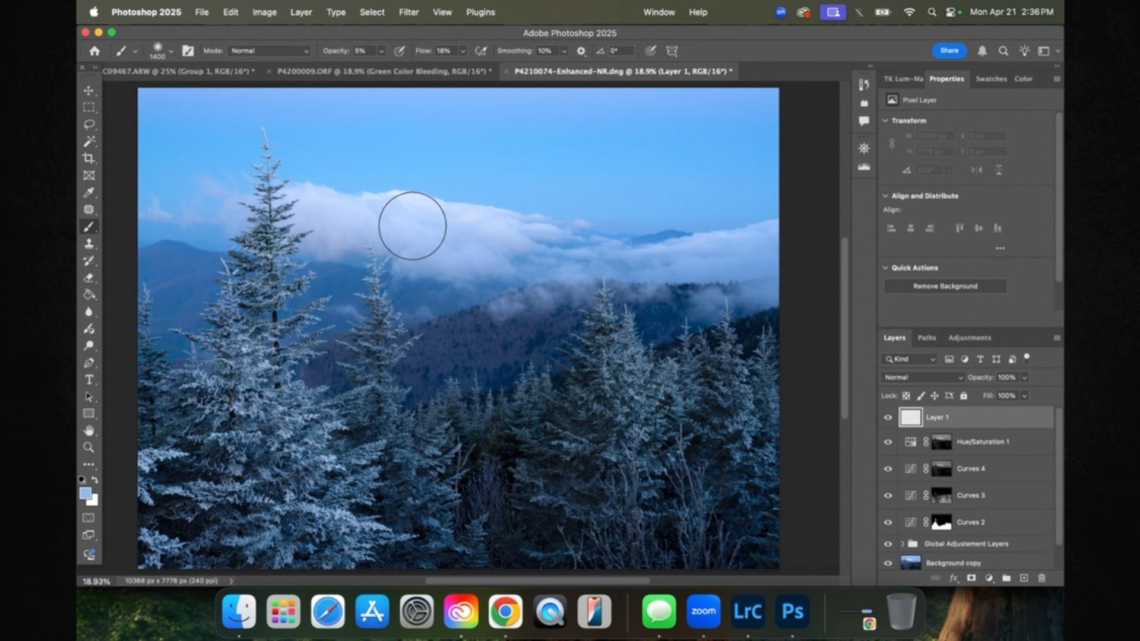Click the Create New Layer icon

coord(1024,577)
